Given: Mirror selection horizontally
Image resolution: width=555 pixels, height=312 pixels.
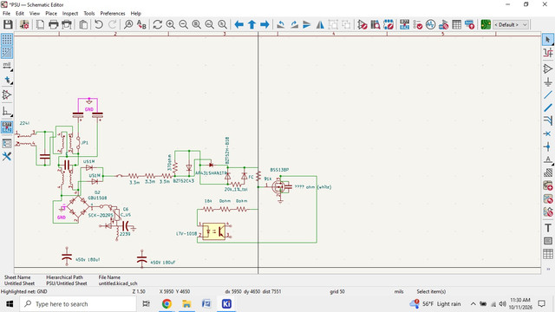Looking at the screenshot, I should pyautogui.click(x=320, y=24).
